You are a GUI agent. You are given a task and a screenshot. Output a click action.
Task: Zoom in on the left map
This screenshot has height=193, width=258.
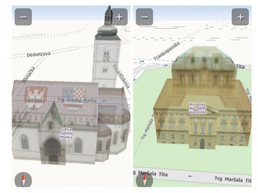(120, 17)
